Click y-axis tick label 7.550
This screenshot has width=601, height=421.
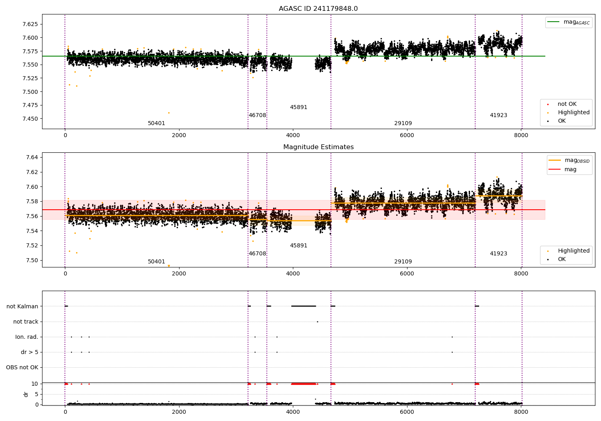(x=30, y=65)
